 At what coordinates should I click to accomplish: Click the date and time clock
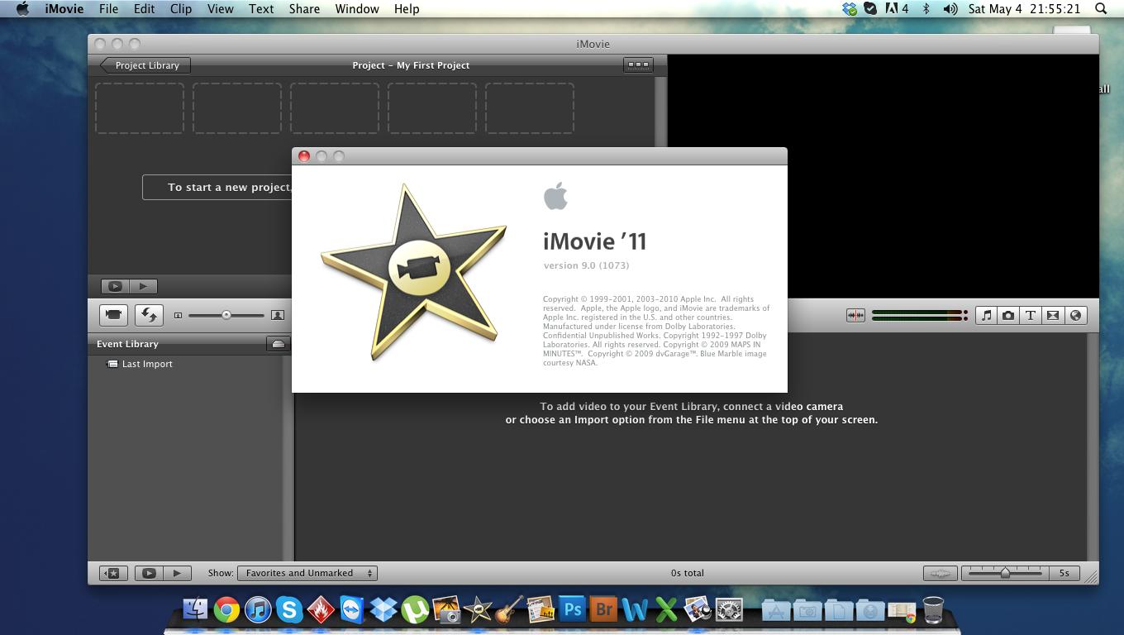(x=1024, y=9)
